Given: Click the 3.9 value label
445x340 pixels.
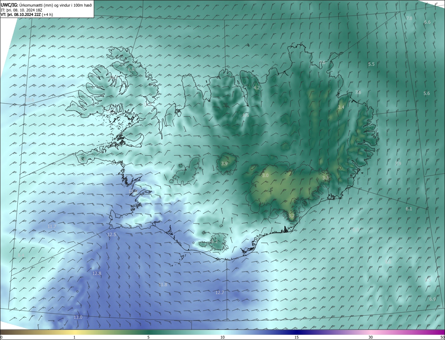Looking at the screenshot, I should [x=224, y=163].
